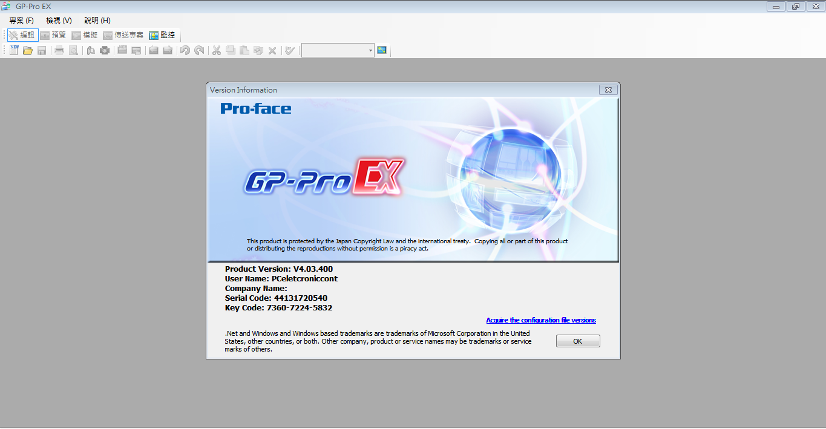Viewport: 826px width, 429px height.
Task: Click the Redo arrow icon
Action: click(199, 50)
